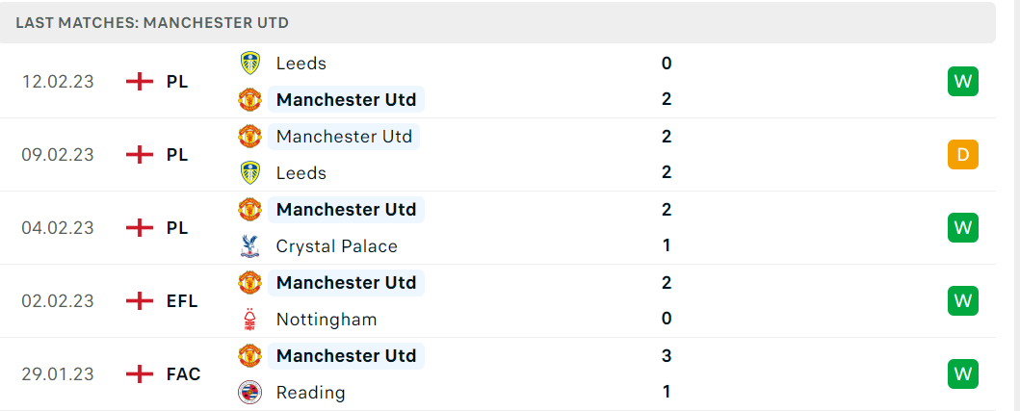Click the FAC competition label
This screenshot has height=411, width=1020.
pos(183,374)
